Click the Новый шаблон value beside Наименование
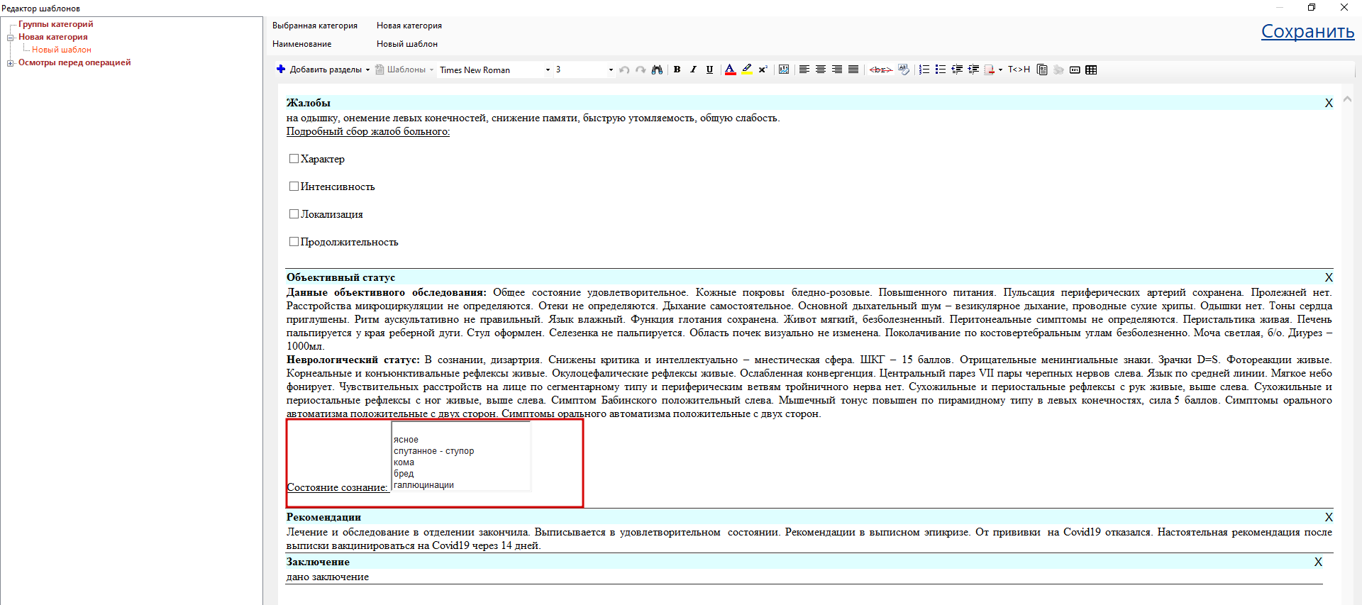Viewport: 1362px width, 605px height. point(407,44)
